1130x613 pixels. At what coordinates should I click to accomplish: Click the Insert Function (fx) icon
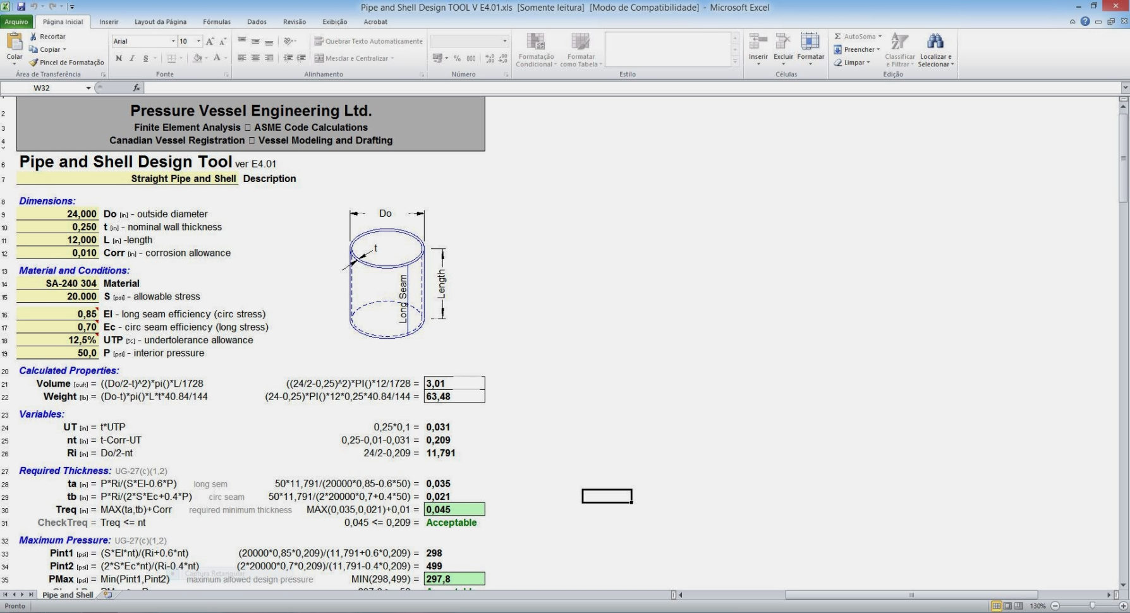point(136,88)
